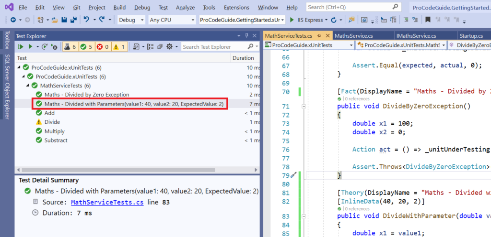The width and height of the screenshot is (491, 237).
Task: Click the Redo arrow icon
Action: click(x=102, y=20)
